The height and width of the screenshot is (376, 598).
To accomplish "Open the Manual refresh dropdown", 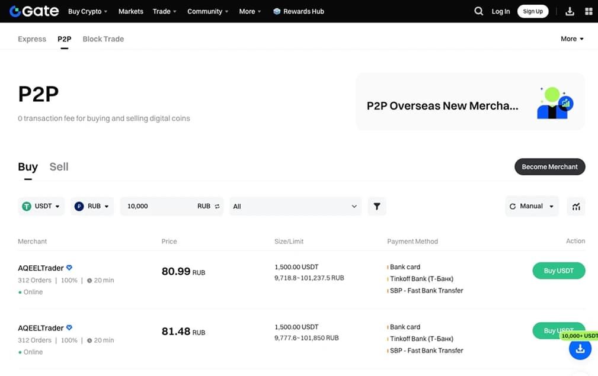I will pos(532,206).
